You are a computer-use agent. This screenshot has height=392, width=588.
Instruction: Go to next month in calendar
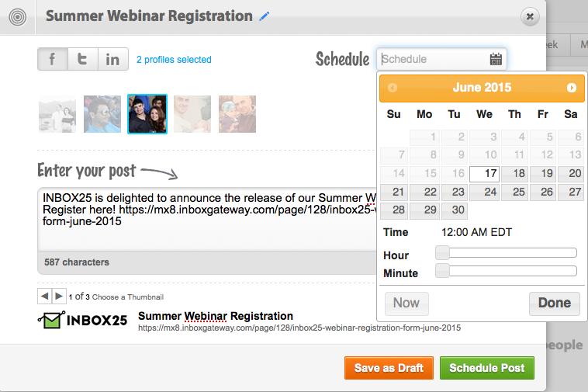click(572, 88)
